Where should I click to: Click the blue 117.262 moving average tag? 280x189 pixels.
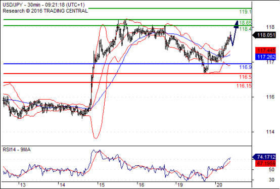point(266,57)
